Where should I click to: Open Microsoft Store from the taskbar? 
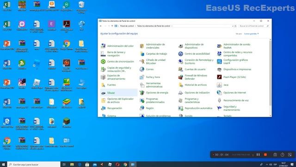point(87,165)
